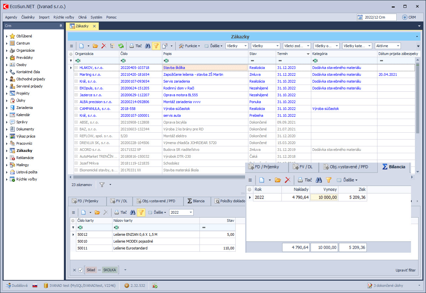Open the 2022 year dropdown in lower panel

point(190,212)
